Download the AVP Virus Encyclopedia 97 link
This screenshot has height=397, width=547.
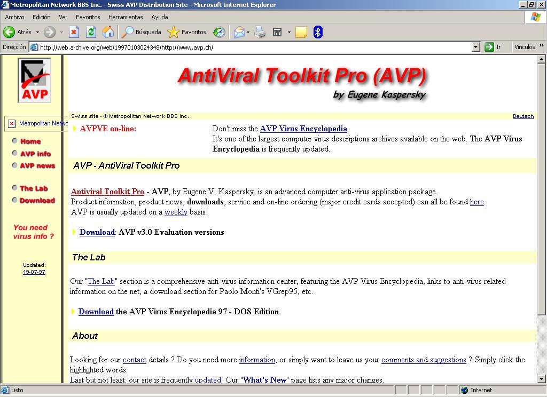[x=96, y=312]
